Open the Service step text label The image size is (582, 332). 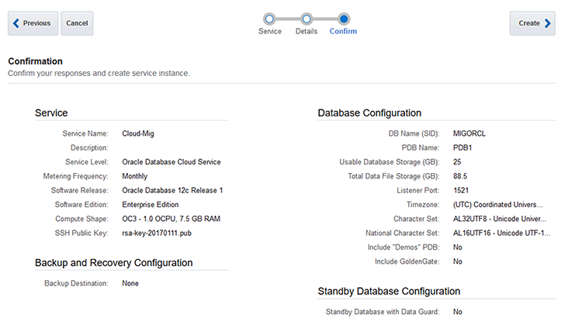coord(269,32)
